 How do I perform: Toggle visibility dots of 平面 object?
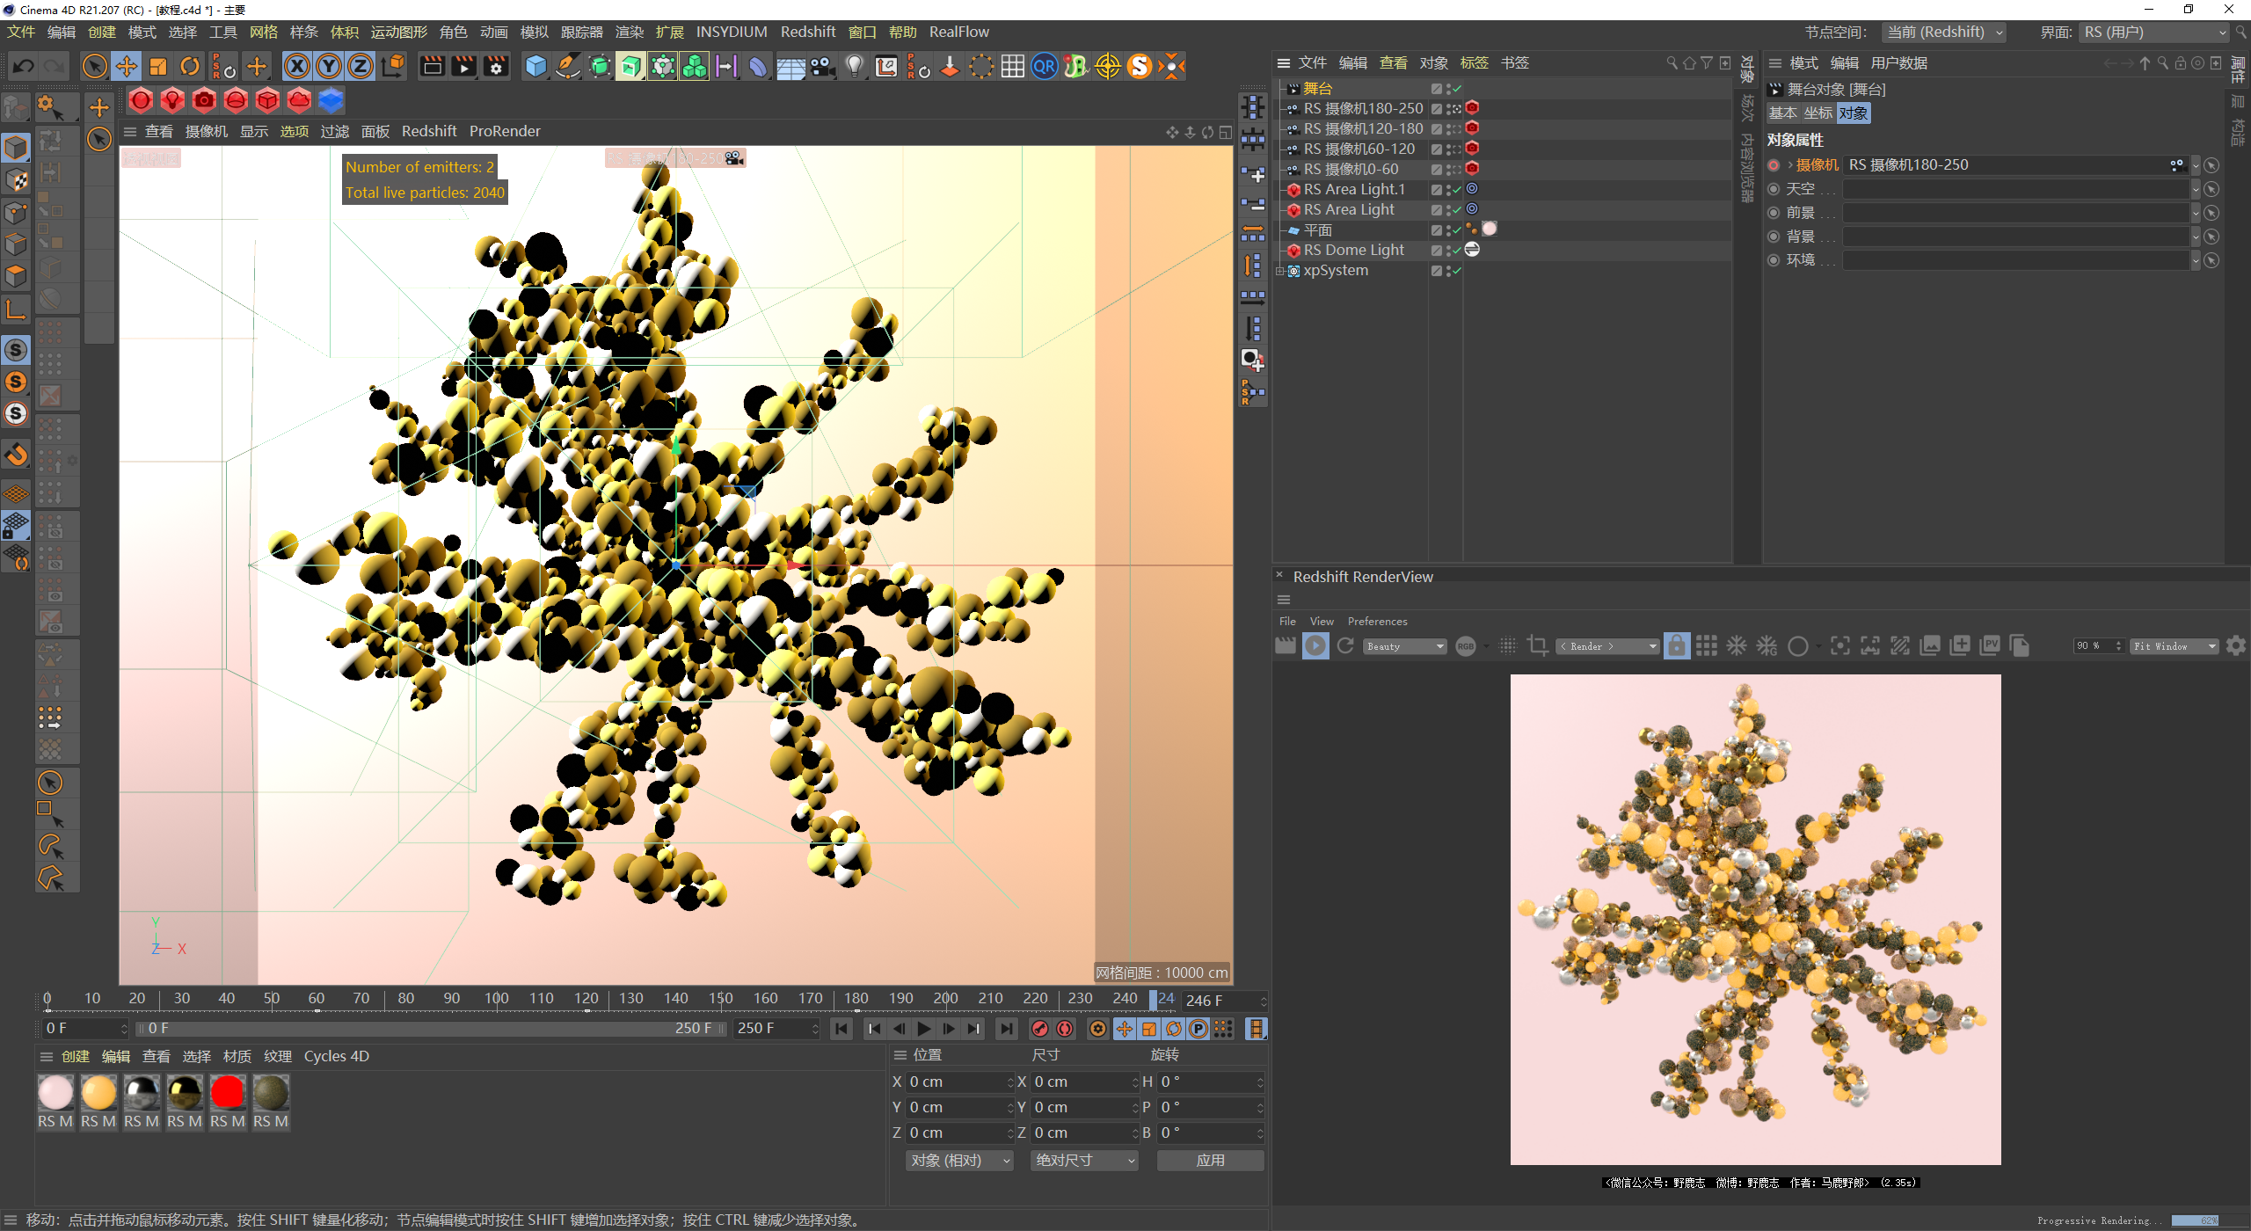tap(1448, 230)
